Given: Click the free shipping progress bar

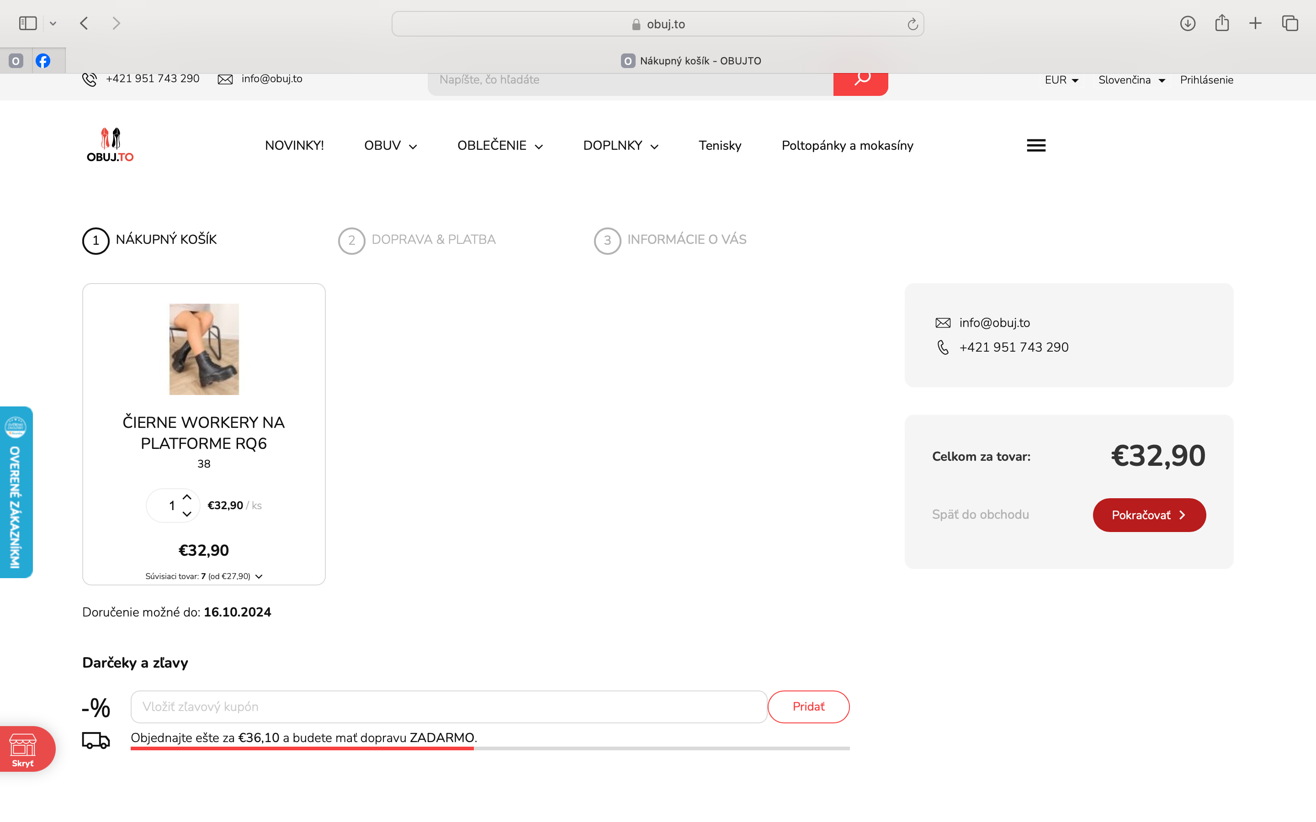Looking at the screenshot, I should pos(490,748).
